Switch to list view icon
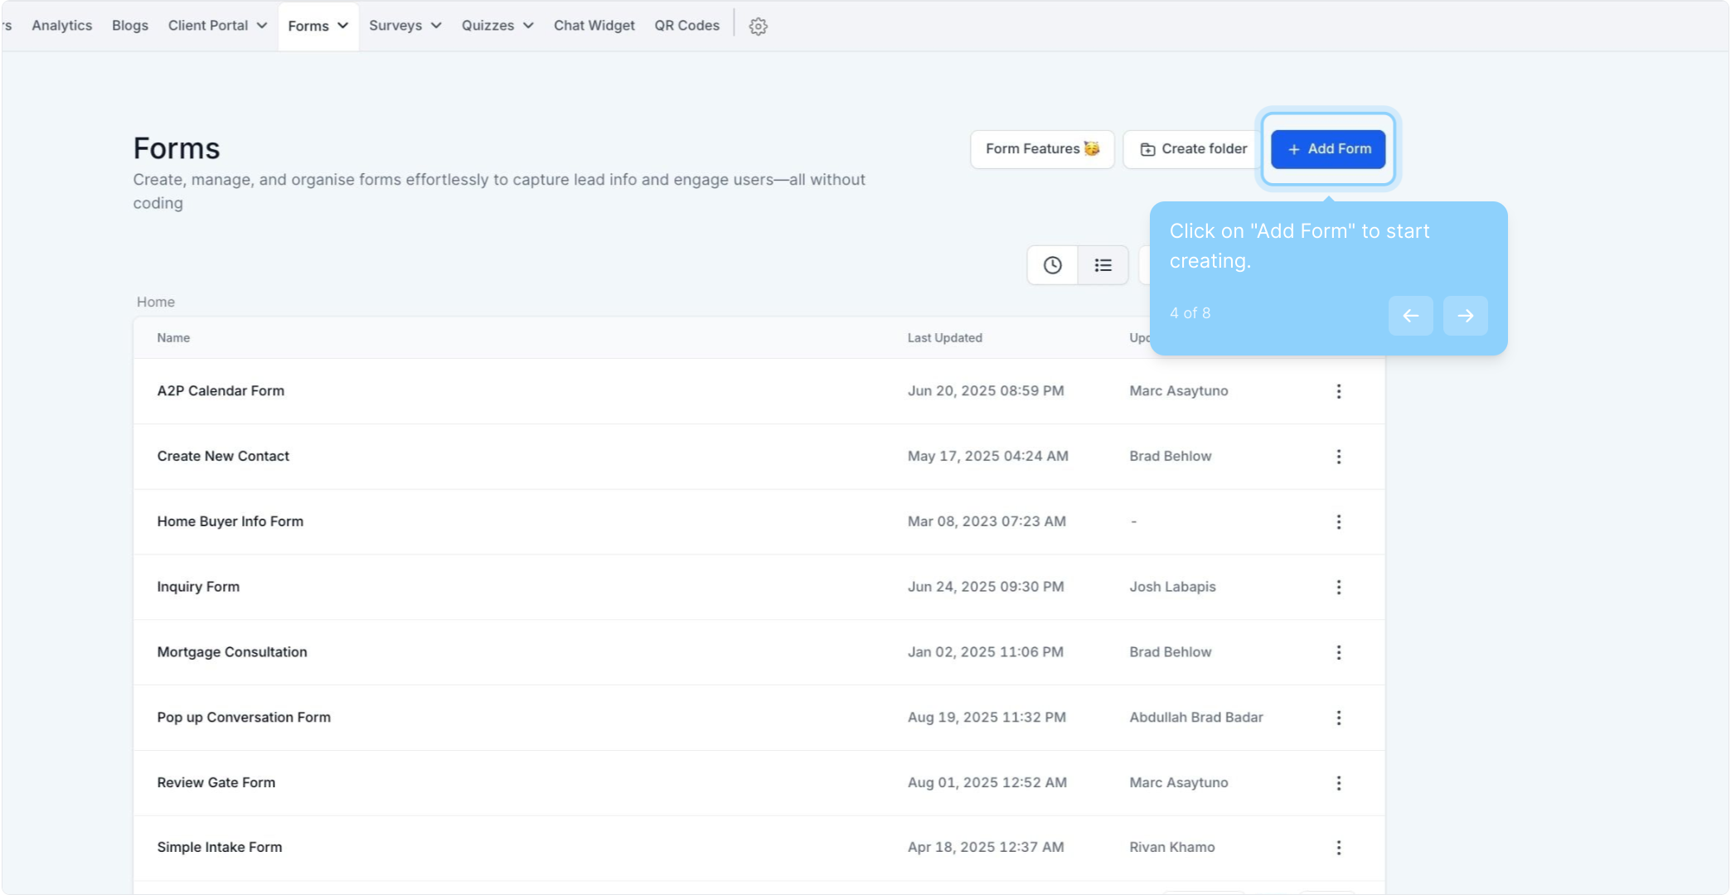 pyautogui.click(x=1103, y=265)
